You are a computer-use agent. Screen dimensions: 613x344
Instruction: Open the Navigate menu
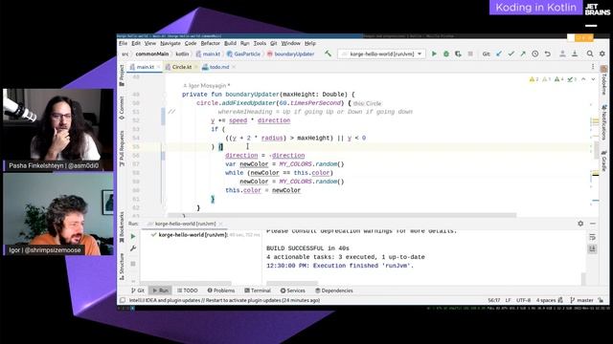170,43
